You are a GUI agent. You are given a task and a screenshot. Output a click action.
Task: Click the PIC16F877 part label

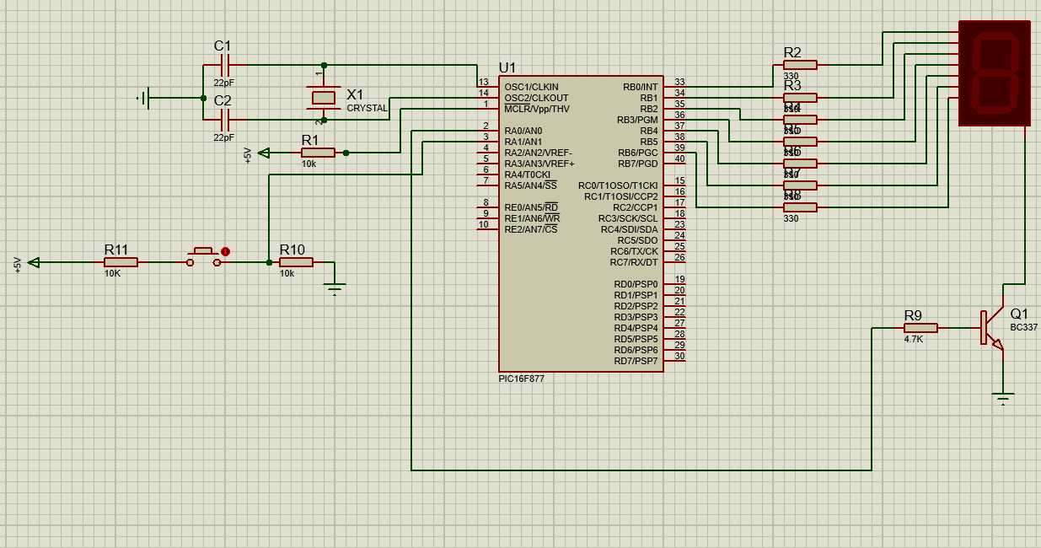point(522,379)
